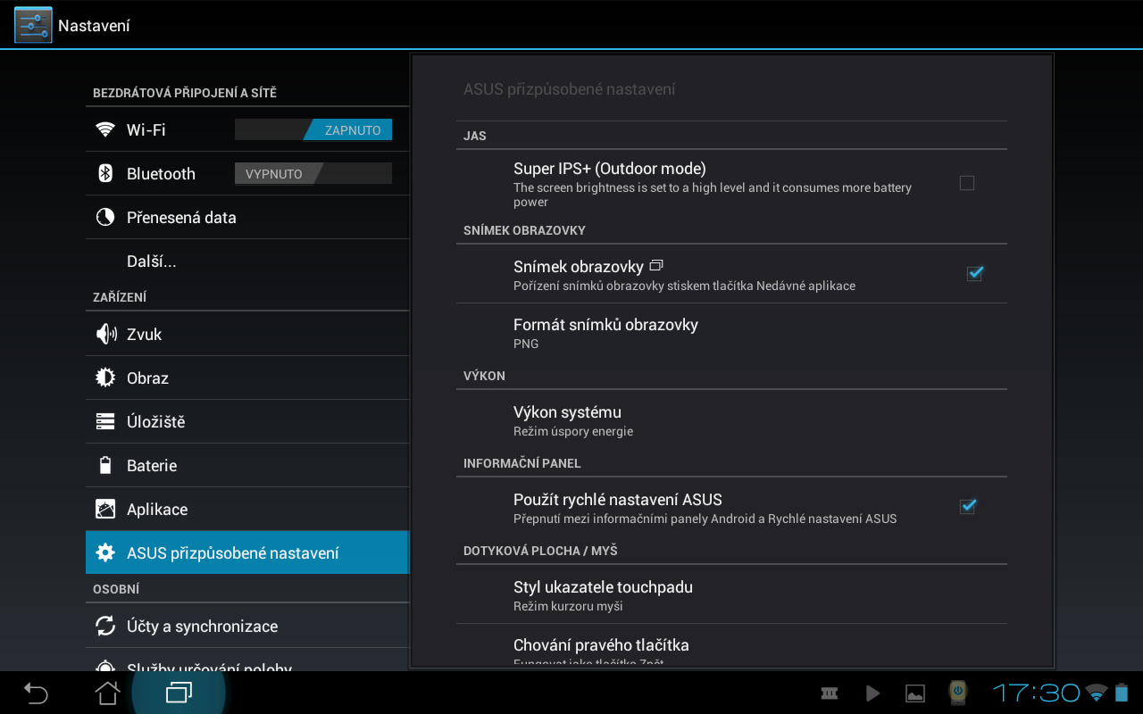This screenshot has width=1143, height=714.
Task: Select the Wi-Fi icon in the sidebar
Action: click(x=107, y=129)
